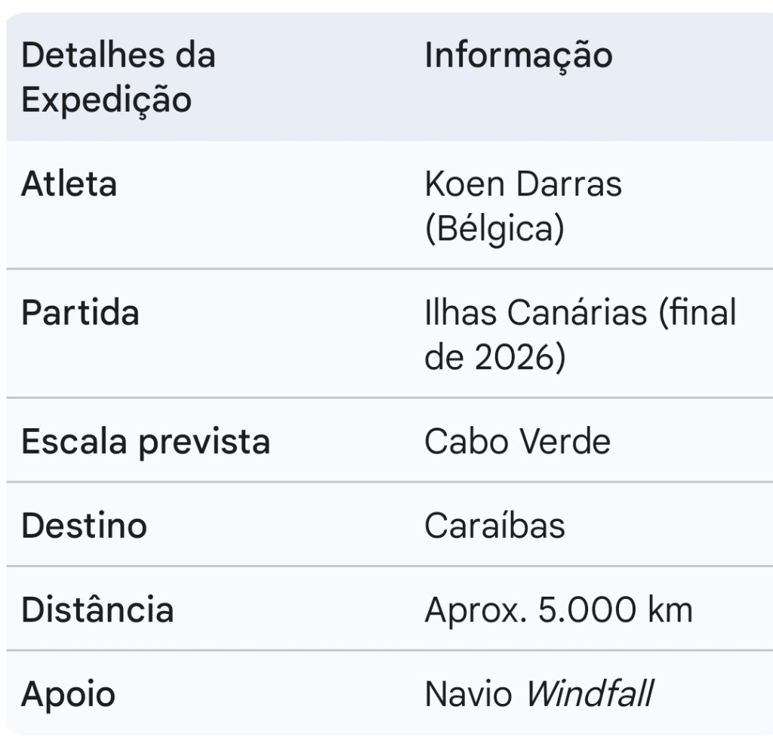Click the word "Navio"
Screen dimensions: 773x750
click(468, 693)
